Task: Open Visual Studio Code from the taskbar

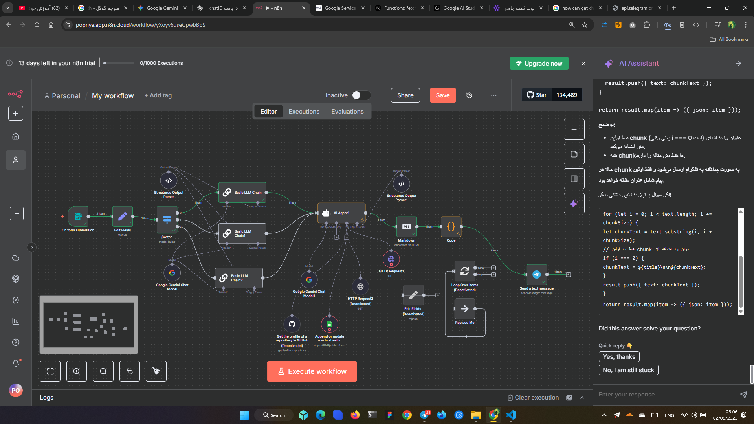Action: (511, 415)
